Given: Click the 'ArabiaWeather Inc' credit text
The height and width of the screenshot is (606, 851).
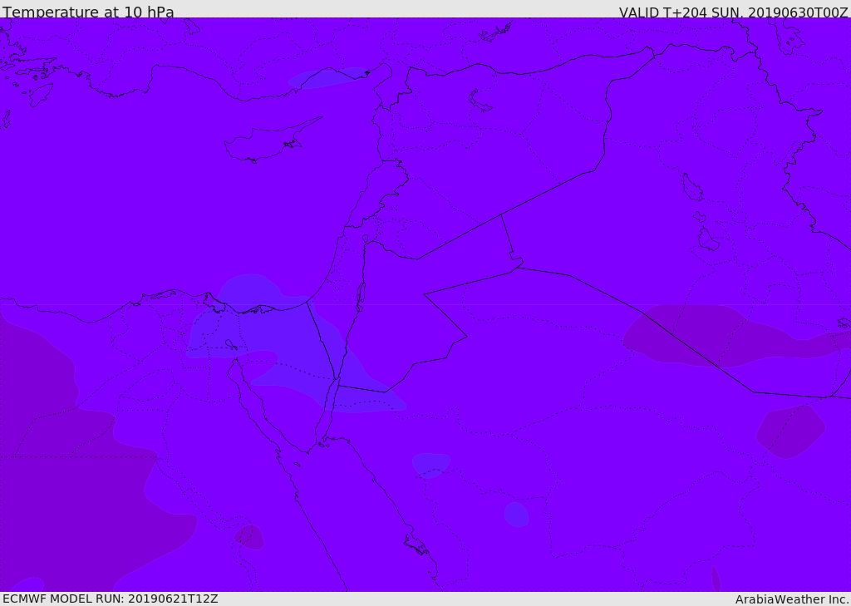Looking at the screenshot, I should pos(790,599).
